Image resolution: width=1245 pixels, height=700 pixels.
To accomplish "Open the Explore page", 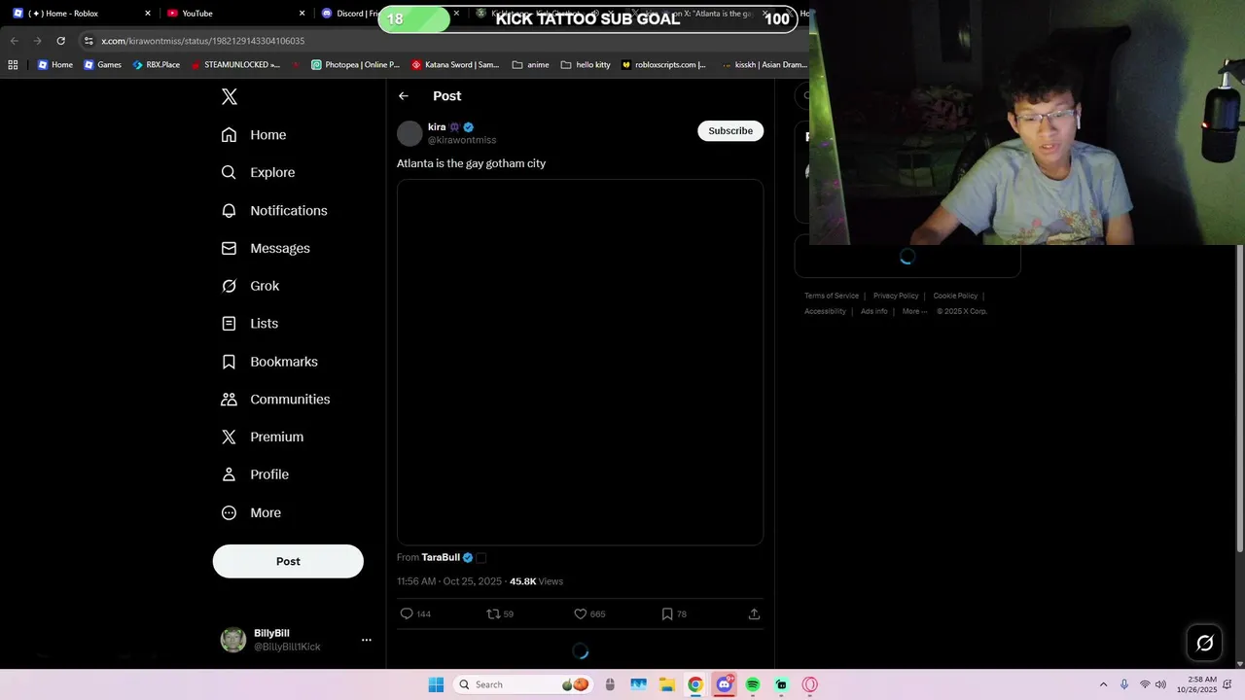I will click(x=258, y=172).
